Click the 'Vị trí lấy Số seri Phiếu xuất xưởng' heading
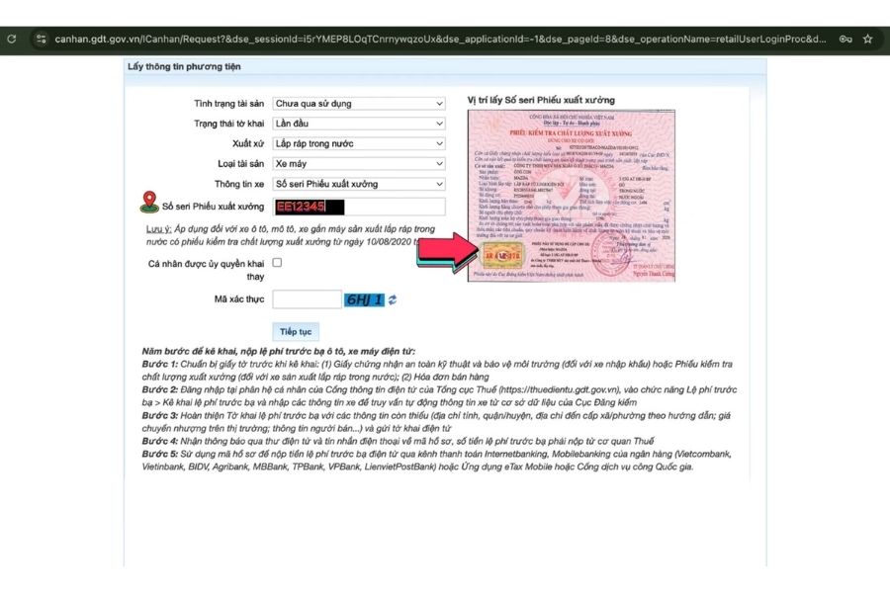The width and height of the screenshot is (890, 593). [541, 100]
